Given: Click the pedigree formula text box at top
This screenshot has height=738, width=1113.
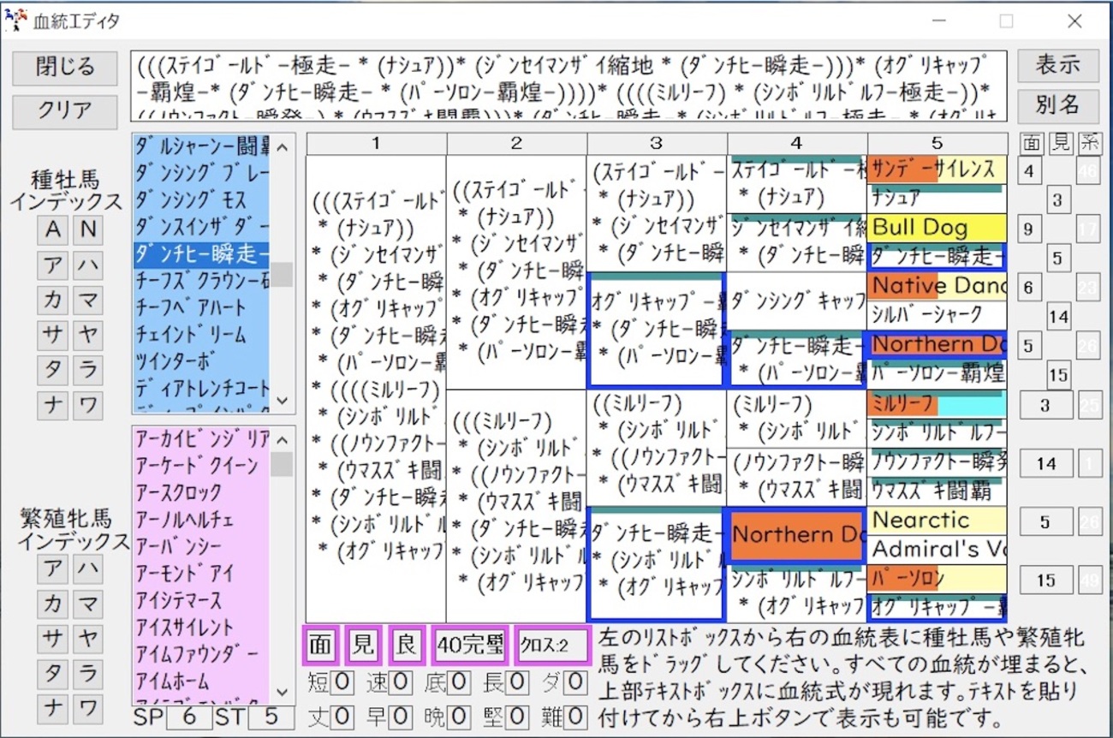Looking at the screenshot, I should pyautogui.click(x=565, y=81).
